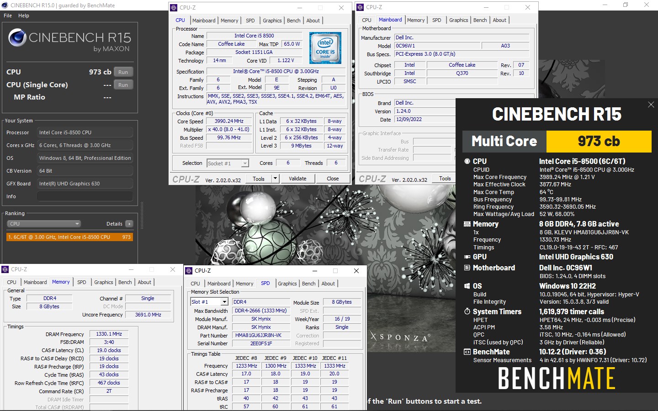Screen dimensions: 658x411
Task: Run the CPU multi core test
Action: pyautogui.click(x=123, y=72)
